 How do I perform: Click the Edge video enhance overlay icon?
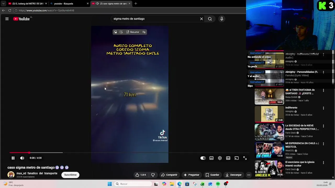coord(121,32)
